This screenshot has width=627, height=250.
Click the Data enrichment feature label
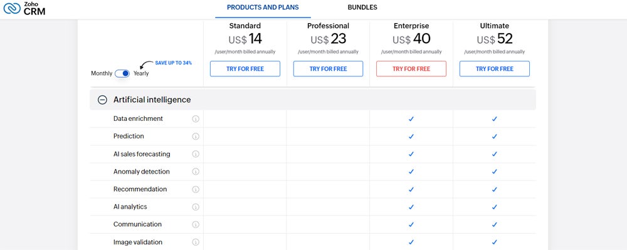coord(138,118)
